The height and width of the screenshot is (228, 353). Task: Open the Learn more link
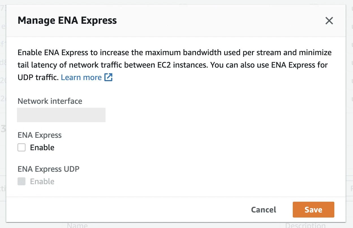point(81,77)
